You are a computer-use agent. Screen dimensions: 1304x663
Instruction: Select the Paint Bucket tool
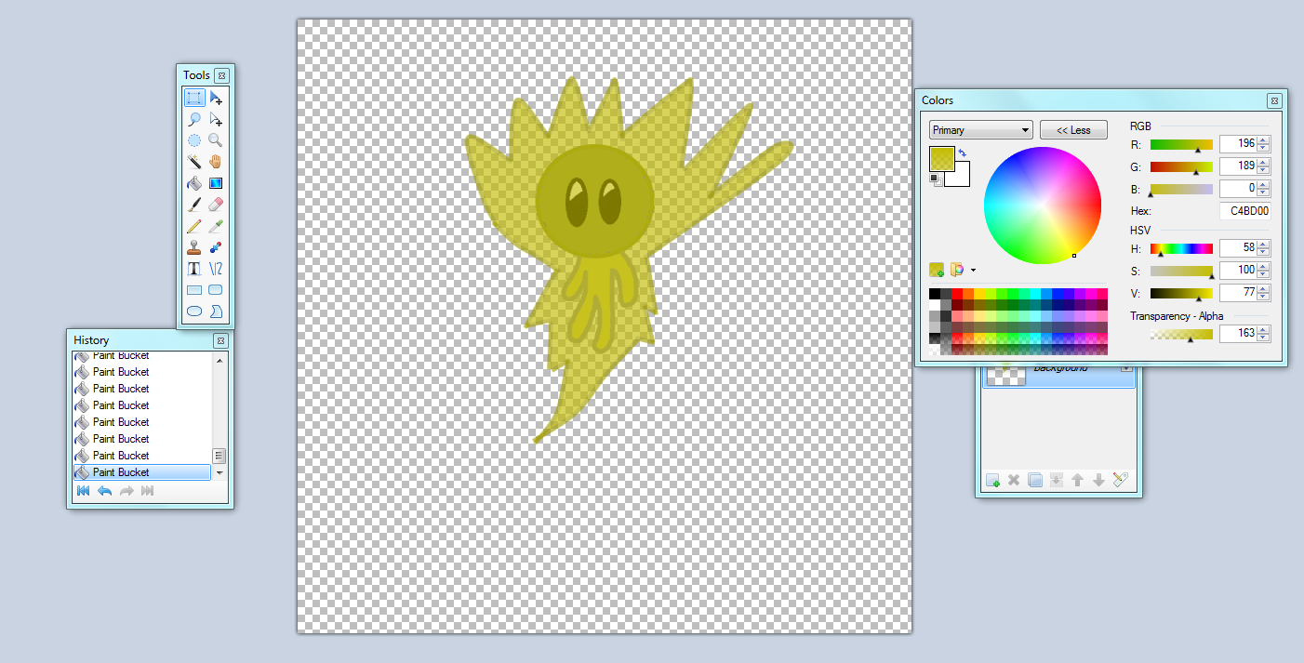click(194, 183)
